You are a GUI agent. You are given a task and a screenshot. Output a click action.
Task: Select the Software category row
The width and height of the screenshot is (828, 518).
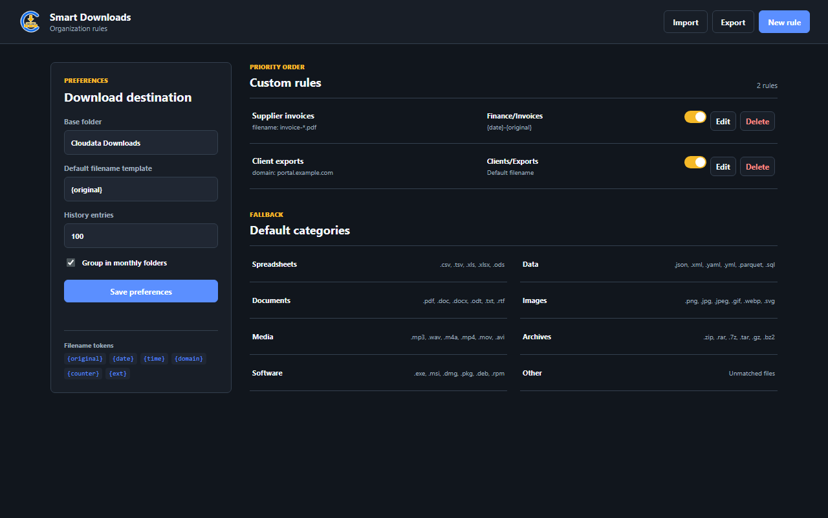click(378, 373)
